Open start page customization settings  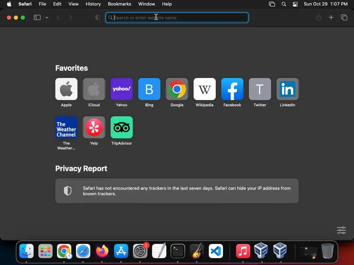(x=341, y=230)
